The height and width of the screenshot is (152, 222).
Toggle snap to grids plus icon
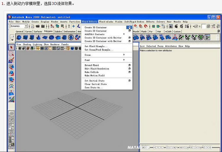point(73,26)
